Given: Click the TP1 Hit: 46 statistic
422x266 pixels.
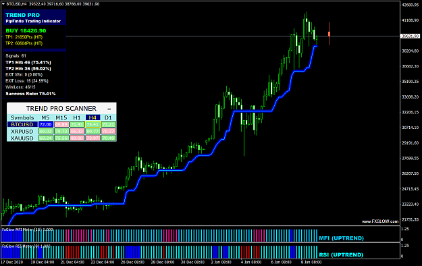Looking at the screenshot, I should coord(28,63).
